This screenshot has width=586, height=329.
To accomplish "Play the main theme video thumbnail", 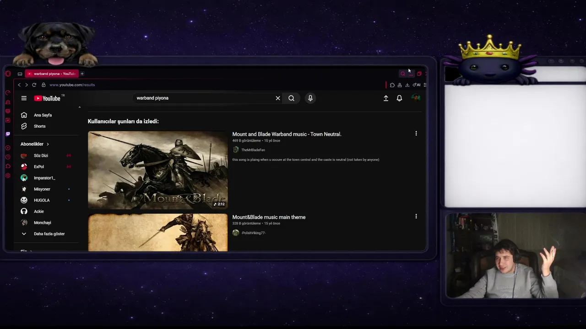I will click(x=157, y=233).
